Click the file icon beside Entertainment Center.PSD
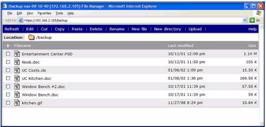266x127 pixels. pos(17,54)
